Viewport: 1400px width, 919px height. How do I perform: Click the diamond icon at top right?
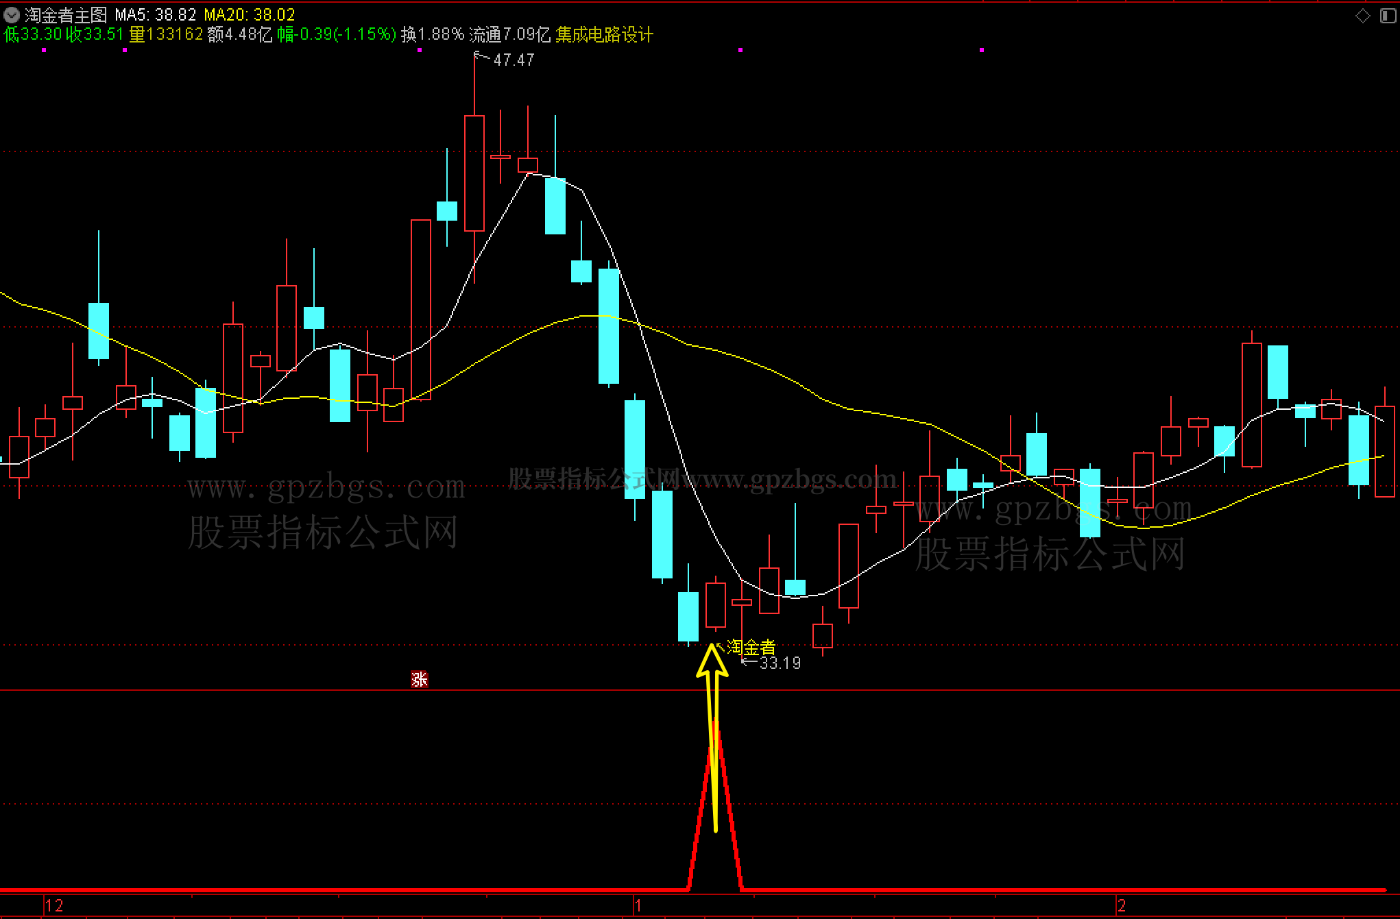coord(1363,15)
